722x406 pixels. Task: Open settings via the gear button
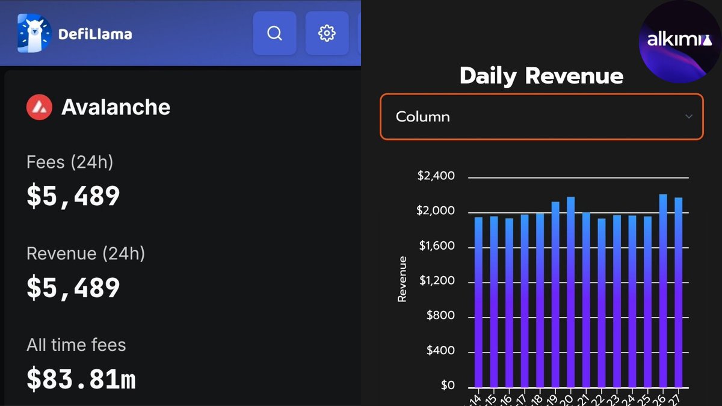point(327,33)
